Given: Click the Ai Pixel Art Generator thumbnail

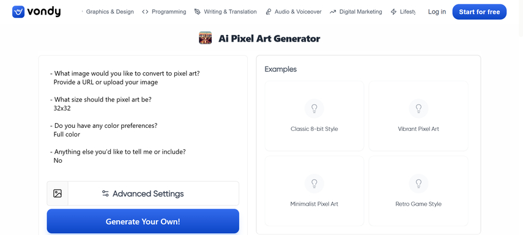Looking at the screenshot, I should pos(206,38).
